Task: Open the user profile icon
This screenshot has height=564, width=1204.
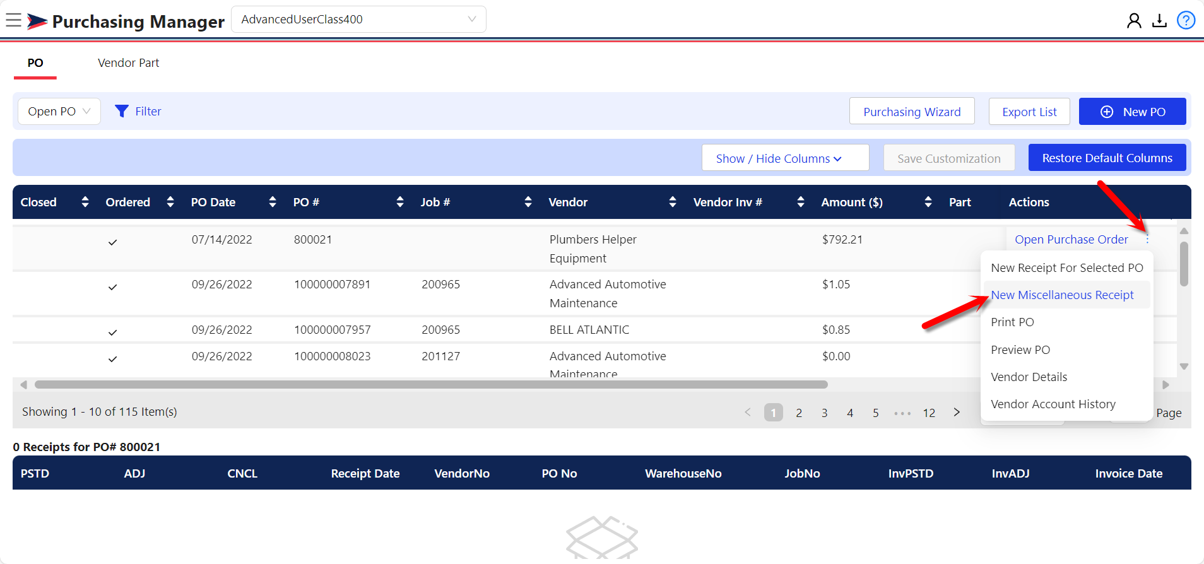Action: click(x=1134, y=21)
